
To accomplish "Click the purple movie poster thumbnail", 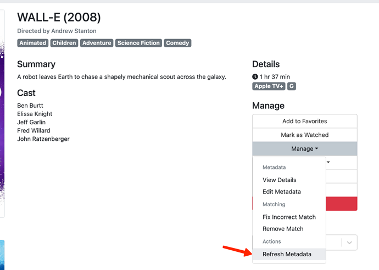I will [2, 114].
